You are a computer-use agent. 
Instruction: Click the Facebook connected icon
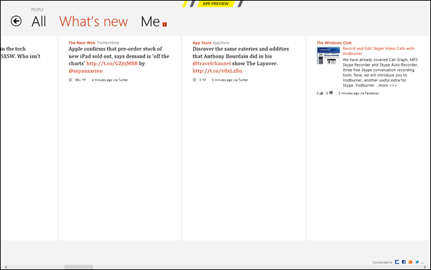[x=403, y=262]
